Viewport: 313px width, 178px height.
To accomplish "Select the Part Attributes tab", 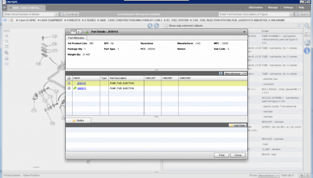I will [76, 37].
